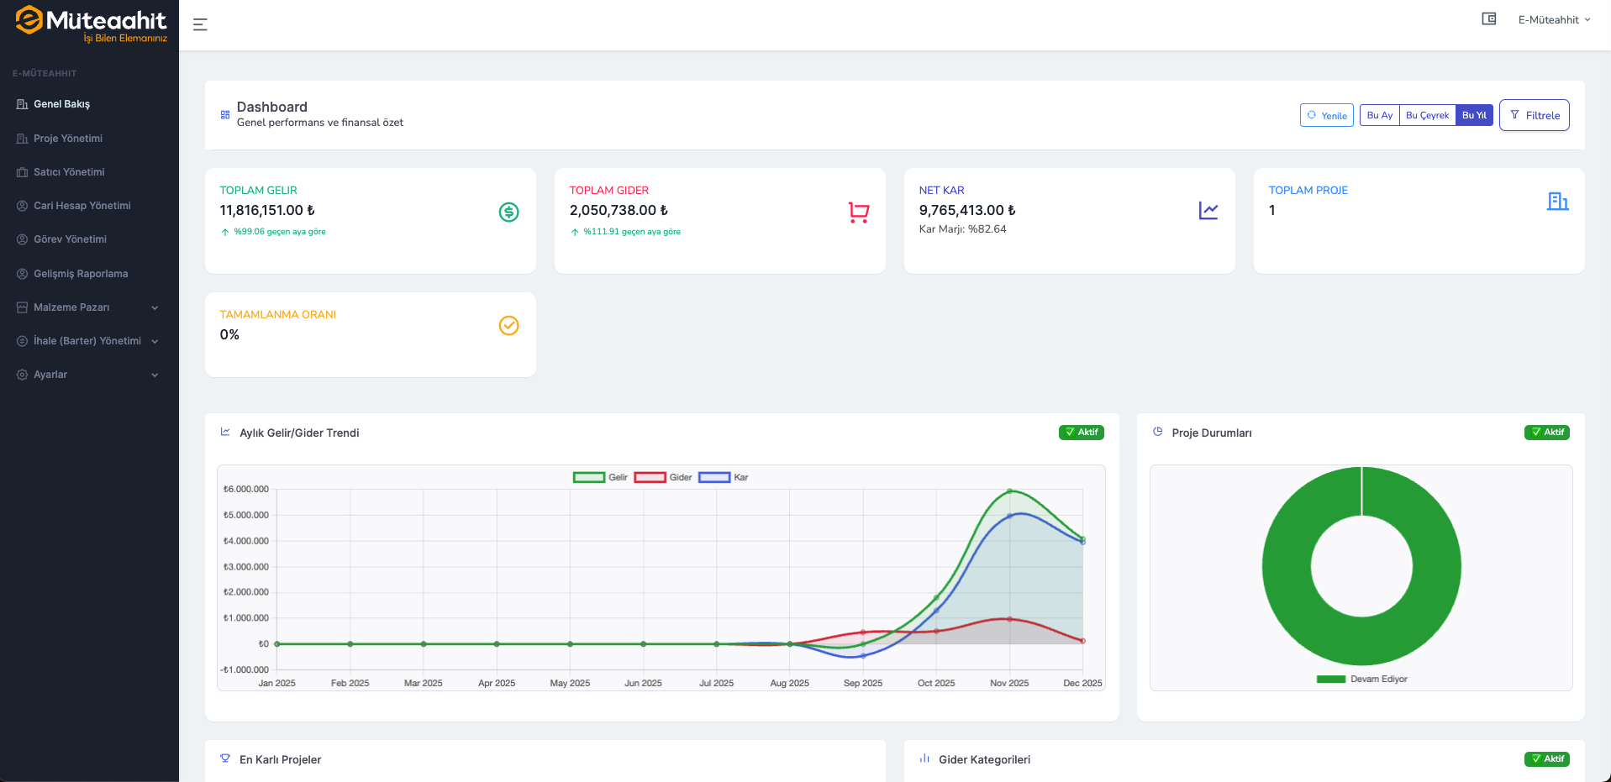The height and width of the screenshot is (782, 1611).
Task: Select the Bu Çeyrek period tab
Action: 1427,115
